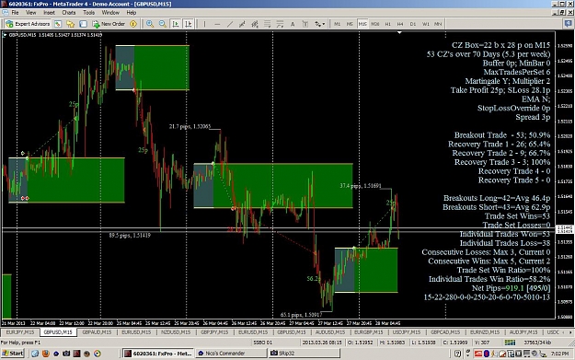Click the '37563/34 kb' status entry
The image size is (575, 360).
point(537,343)
